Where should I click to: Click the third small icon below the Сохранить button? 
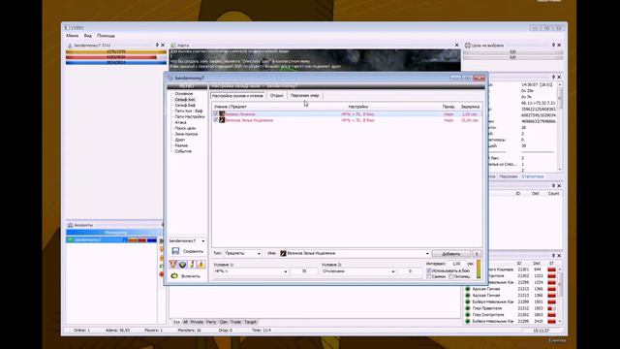click(x=192, y=264)
